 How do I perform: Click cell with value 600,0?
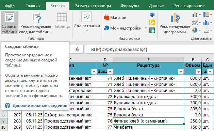[193, 78]
